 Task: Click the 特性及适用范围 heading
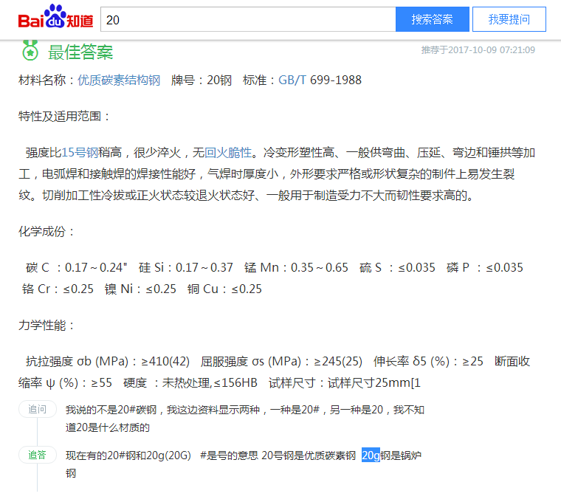click(x=64, y=117)
